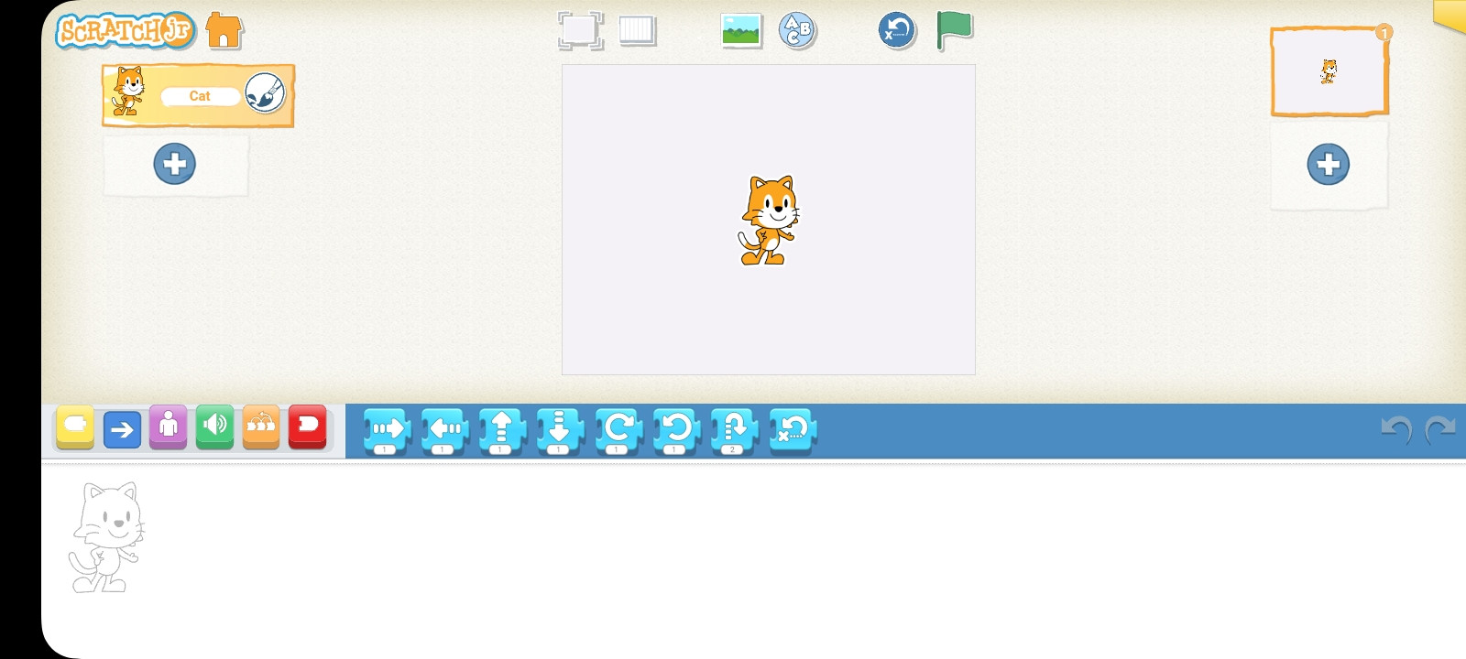This screenshot has height=659, width=1466.
Task: Redo the last action
Action: (x=1440, y=429)
